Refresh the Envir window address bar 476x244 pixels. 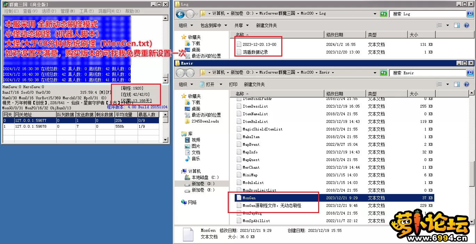point(384,73)
